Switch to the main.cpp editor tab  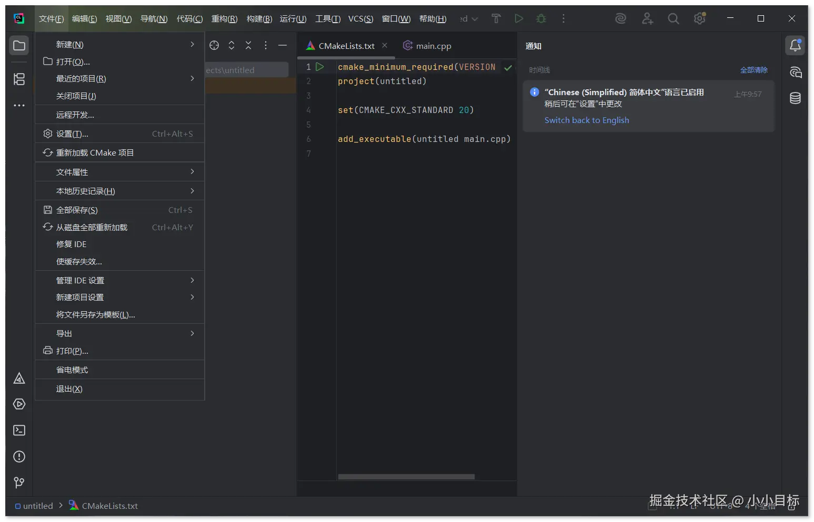[x=433, y=46]
